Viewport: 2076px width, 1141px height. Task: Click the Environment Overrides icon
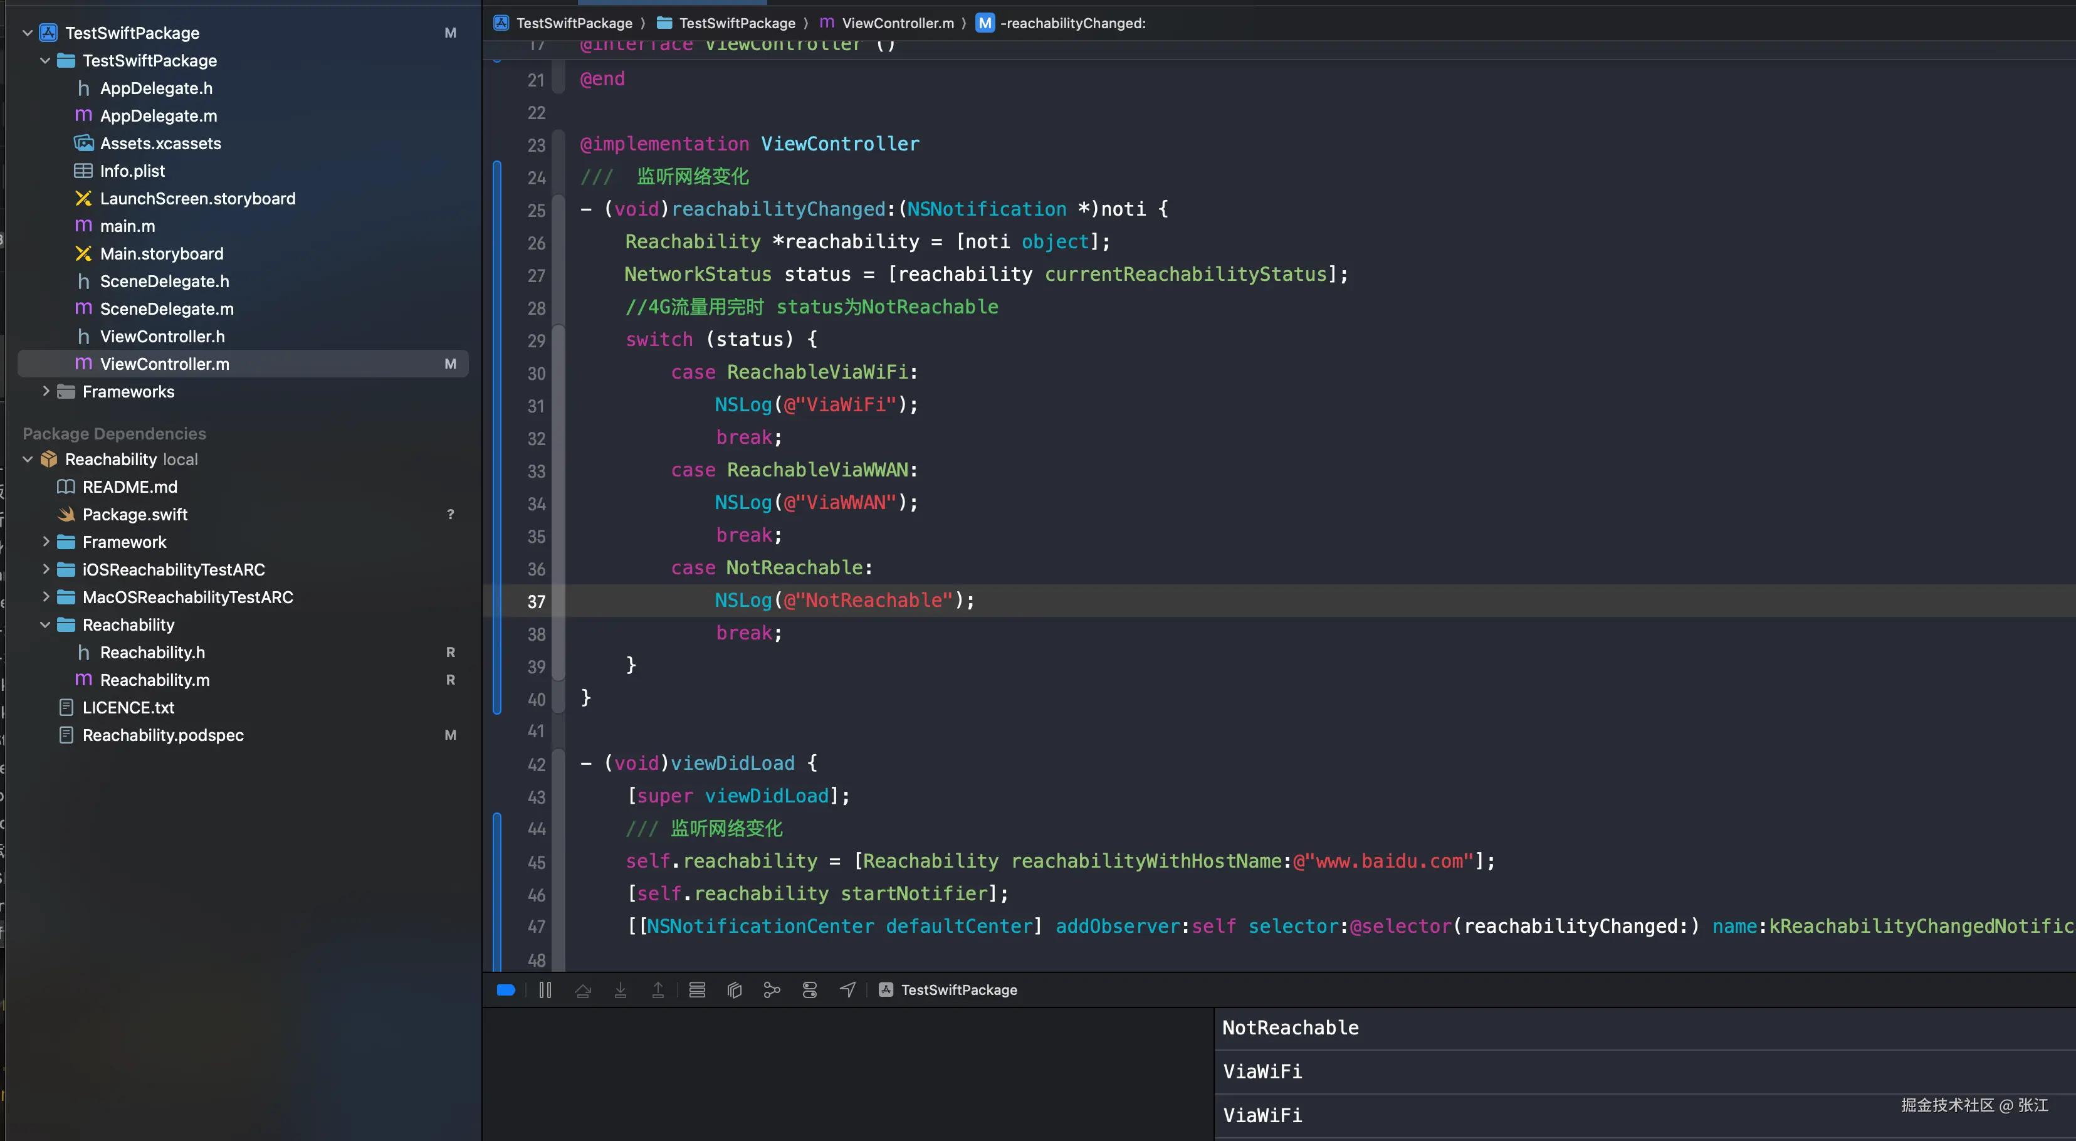(809, 989)
